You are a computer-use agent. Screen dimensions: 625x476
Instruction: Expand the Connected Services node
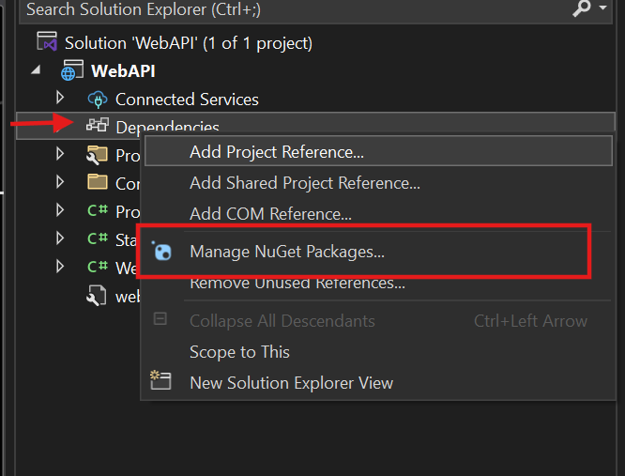click(x=61, y=98)
